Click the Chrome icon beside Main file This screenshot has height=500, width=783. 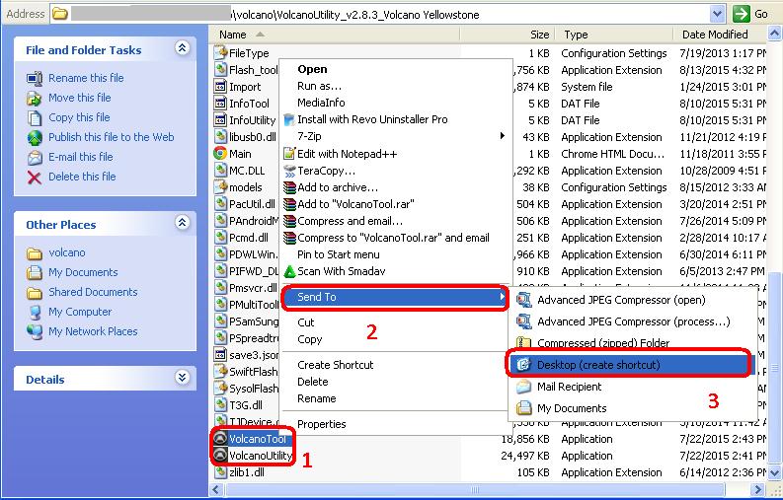tap(220, 154)
